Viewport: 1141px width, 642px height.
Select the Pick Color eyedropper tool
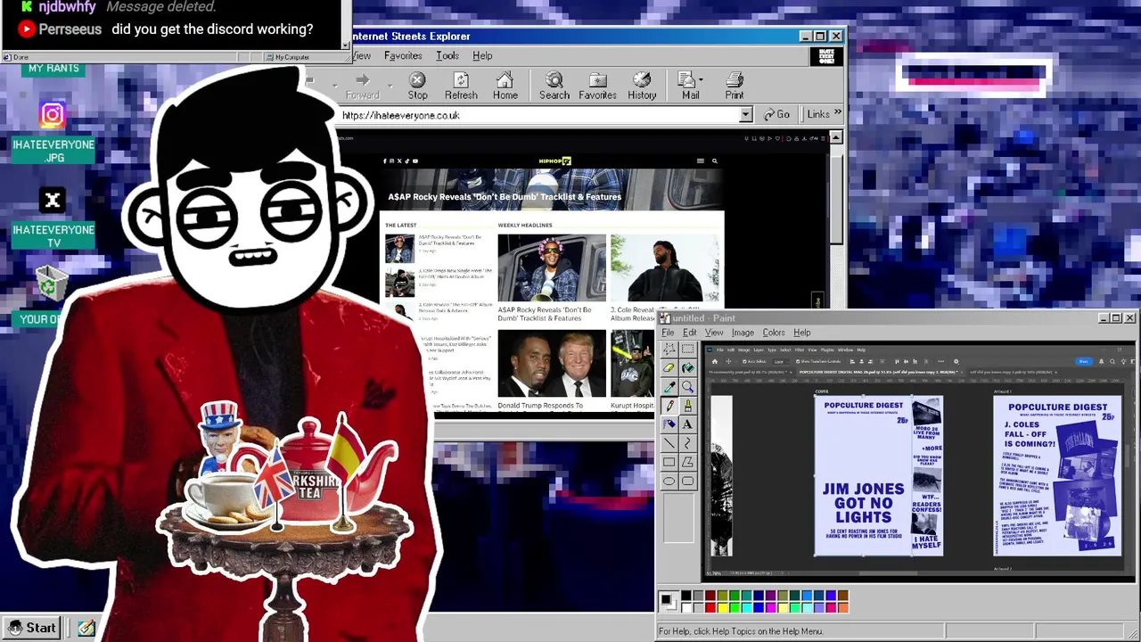pos(669,387)
